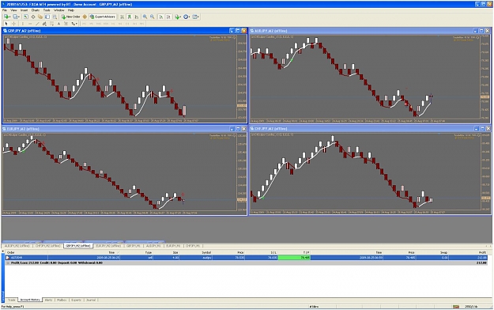Screen dimensions: 494x310
Task: Switch chart to candlestick style
Action: [129, 17]
